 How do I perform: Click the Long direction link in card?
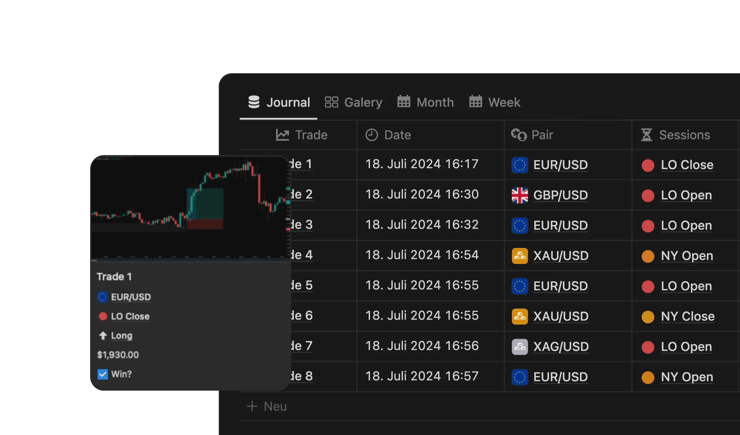(122, 335)
